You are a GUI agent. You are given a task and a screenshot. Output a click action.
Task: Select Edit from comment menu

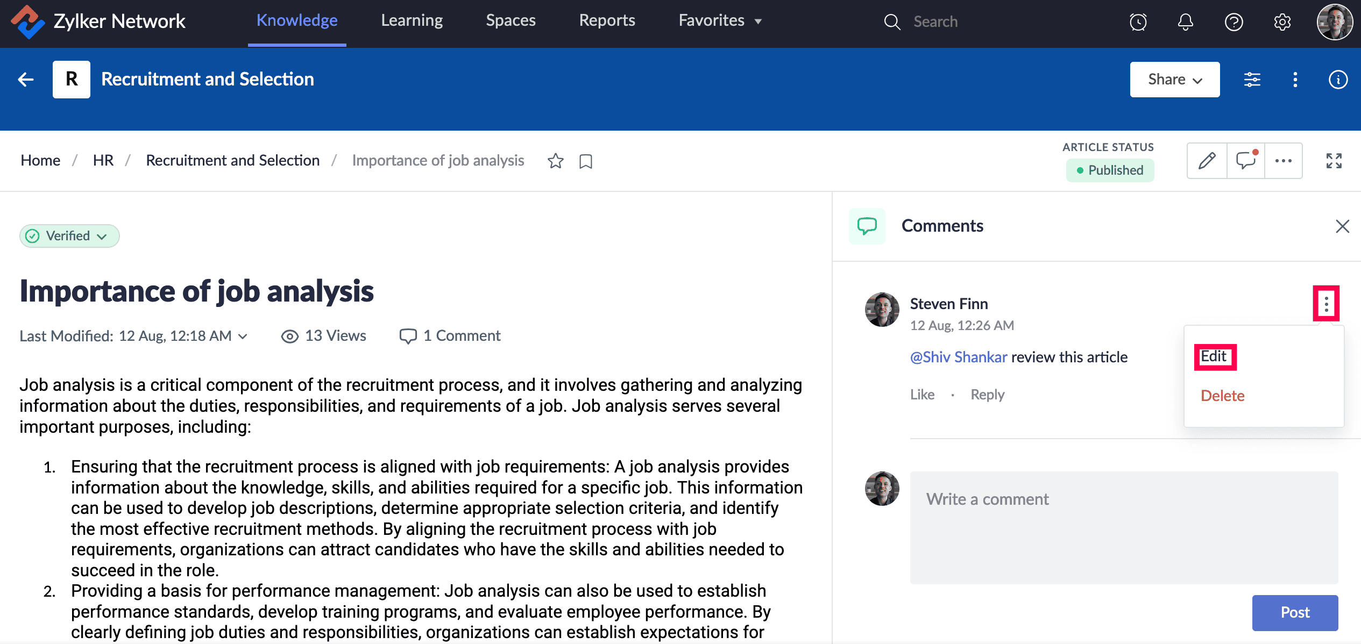(x=1214, y=357)
